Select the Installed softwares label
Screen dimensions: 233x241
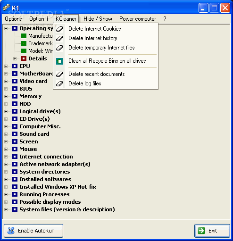tap(45, 179)
